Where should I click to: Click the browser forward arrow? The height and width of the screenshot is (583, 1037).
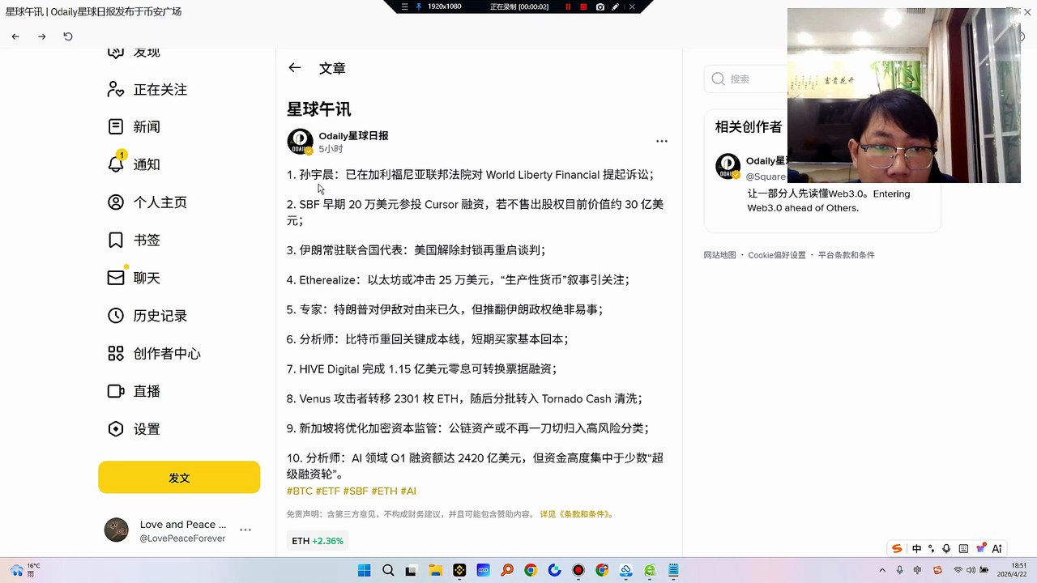pyautogui.click(x=42, y=36)
